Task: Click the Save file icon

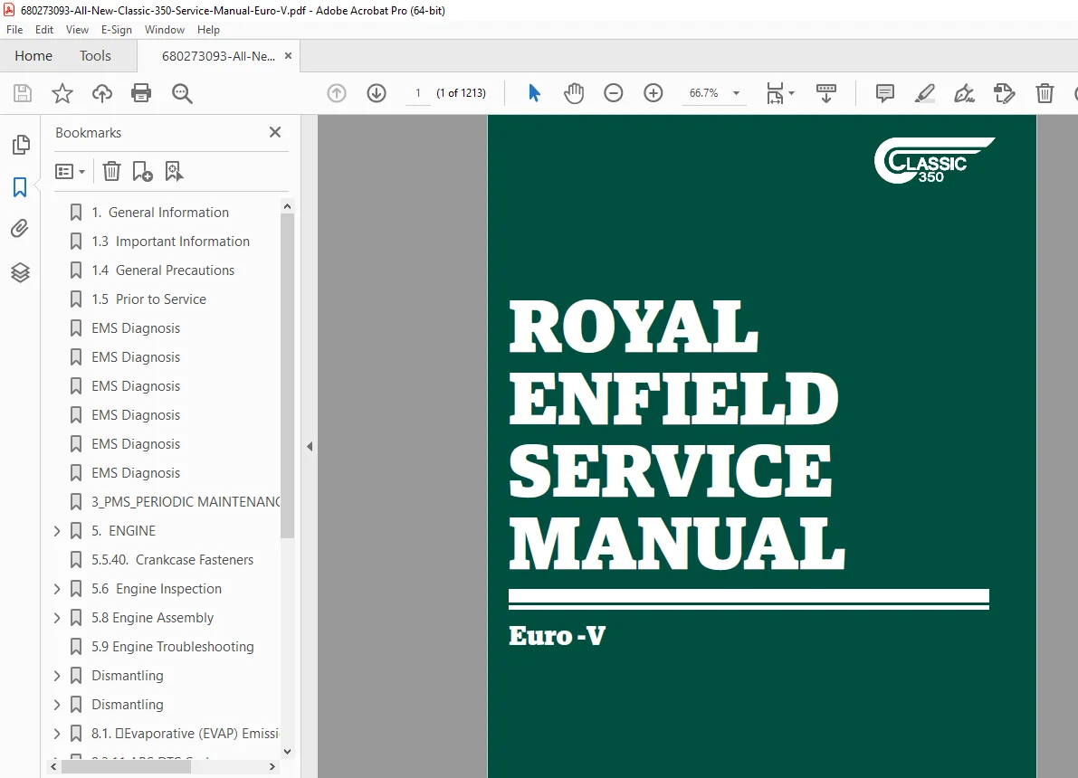Action: [x=23, y=93]
